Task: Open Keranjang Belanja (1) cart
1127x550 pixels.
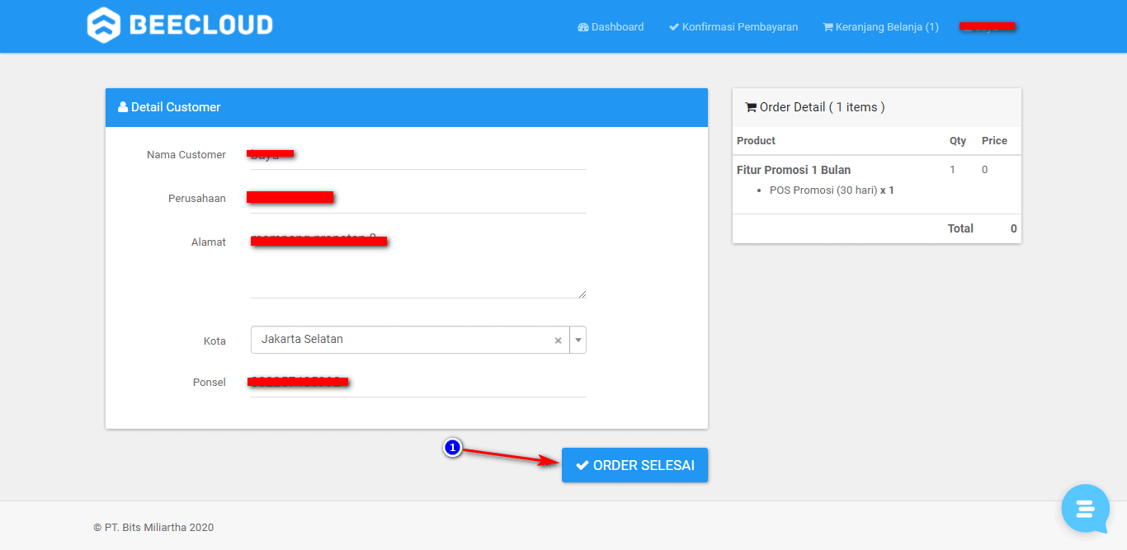Action: click(880, 27)
